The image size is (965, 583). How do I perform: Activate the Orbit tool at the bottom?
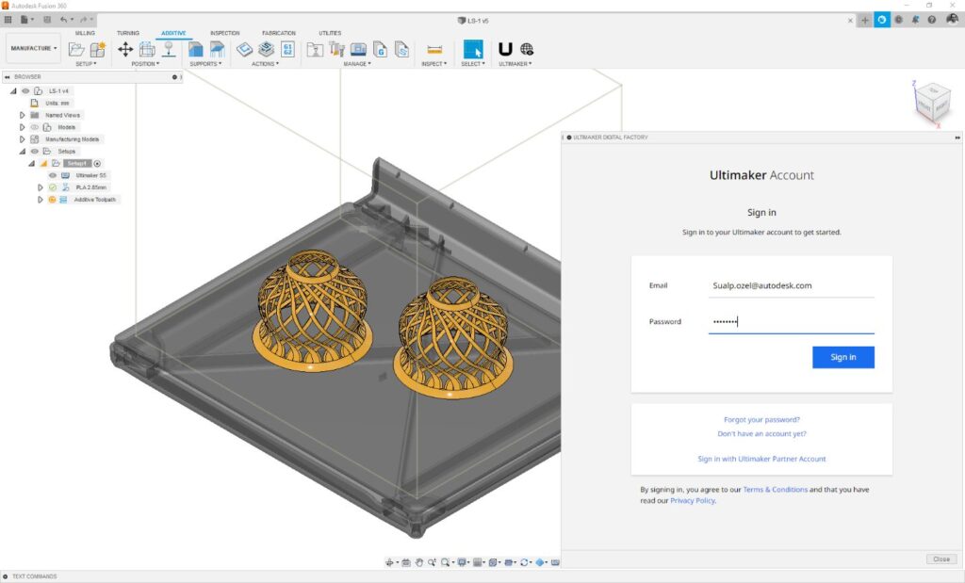[x=389, y=561]
